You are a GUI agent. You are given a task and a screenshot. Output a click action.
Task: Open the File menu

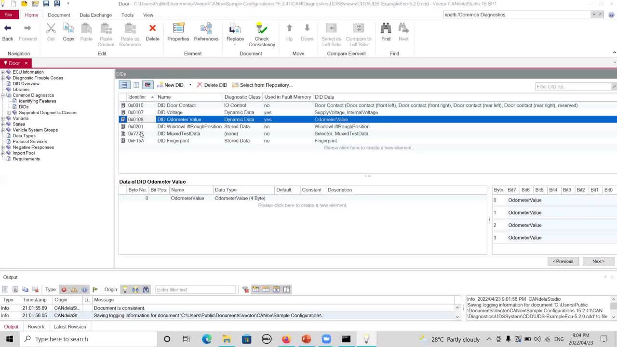(x=8, y=15)
